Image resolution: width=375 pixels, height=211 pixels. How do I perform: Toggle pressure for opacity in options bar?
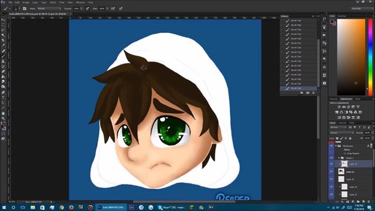click(87, 8)
